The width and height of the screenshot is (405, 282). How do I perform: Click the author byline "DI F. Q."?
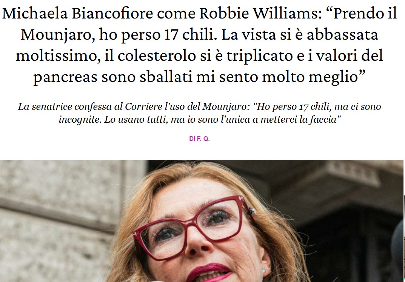click(199, 139)
